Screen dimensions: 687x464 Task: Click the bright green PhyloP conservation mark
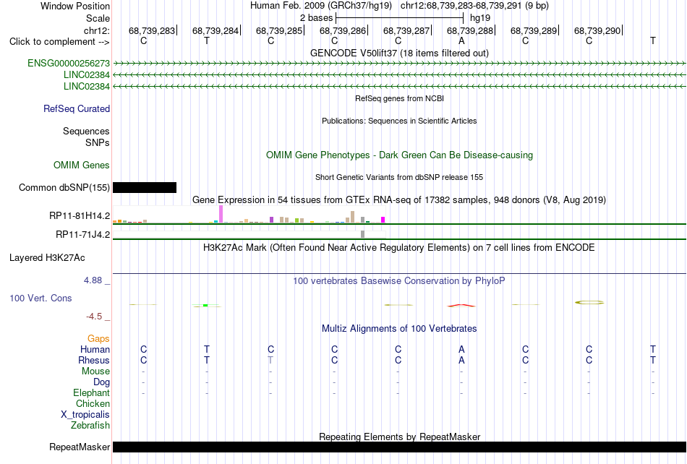[205, 305]
